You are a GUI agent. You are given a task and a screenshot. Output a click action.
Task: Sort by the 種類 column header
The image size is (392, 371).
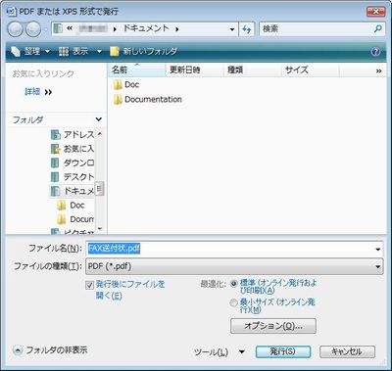[252, 70]
